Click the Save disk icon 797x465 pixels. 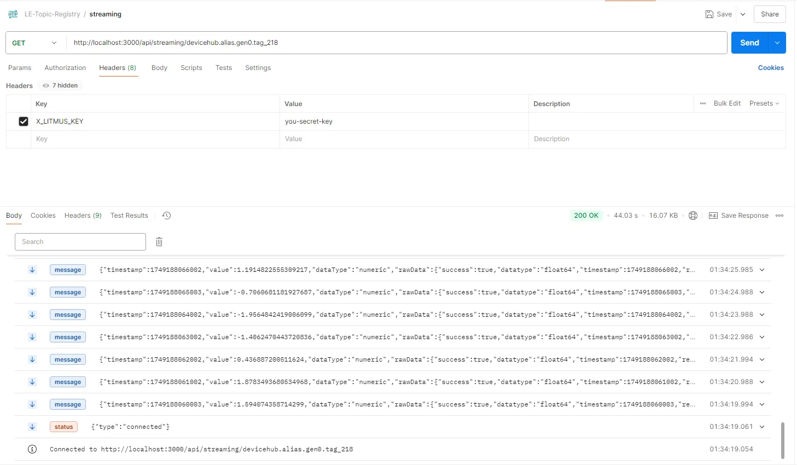pos(709,14)
